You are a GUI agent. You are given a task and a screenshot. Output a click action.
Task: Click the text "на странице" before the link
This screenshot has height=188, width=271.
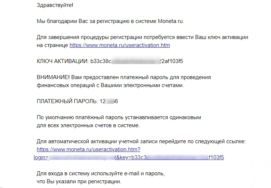click(52, 45)
